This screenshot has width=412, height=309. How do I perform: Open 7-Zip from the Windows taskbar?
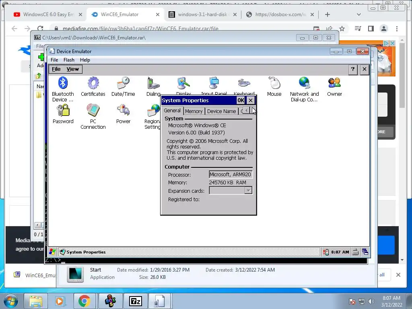pos(136,301)
